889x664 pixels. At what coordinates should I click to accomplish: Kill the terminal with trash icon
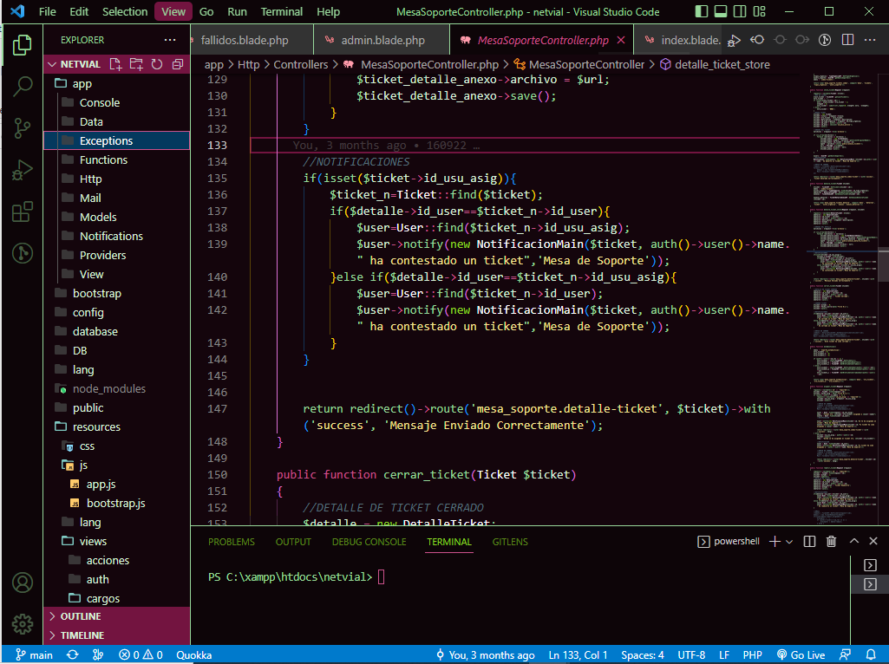[831, 542]
